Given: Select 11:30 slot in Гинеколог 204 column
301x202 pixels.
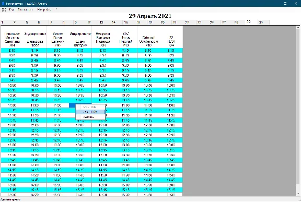Looking at the screenshot, I should pos(12,115).
